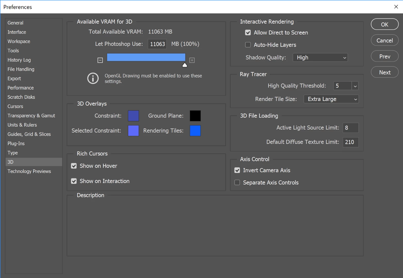The height and width of the screenshot is (278, 403).
Task: Enable Separate Axis Controls checkbox
Action: point(237,183)
